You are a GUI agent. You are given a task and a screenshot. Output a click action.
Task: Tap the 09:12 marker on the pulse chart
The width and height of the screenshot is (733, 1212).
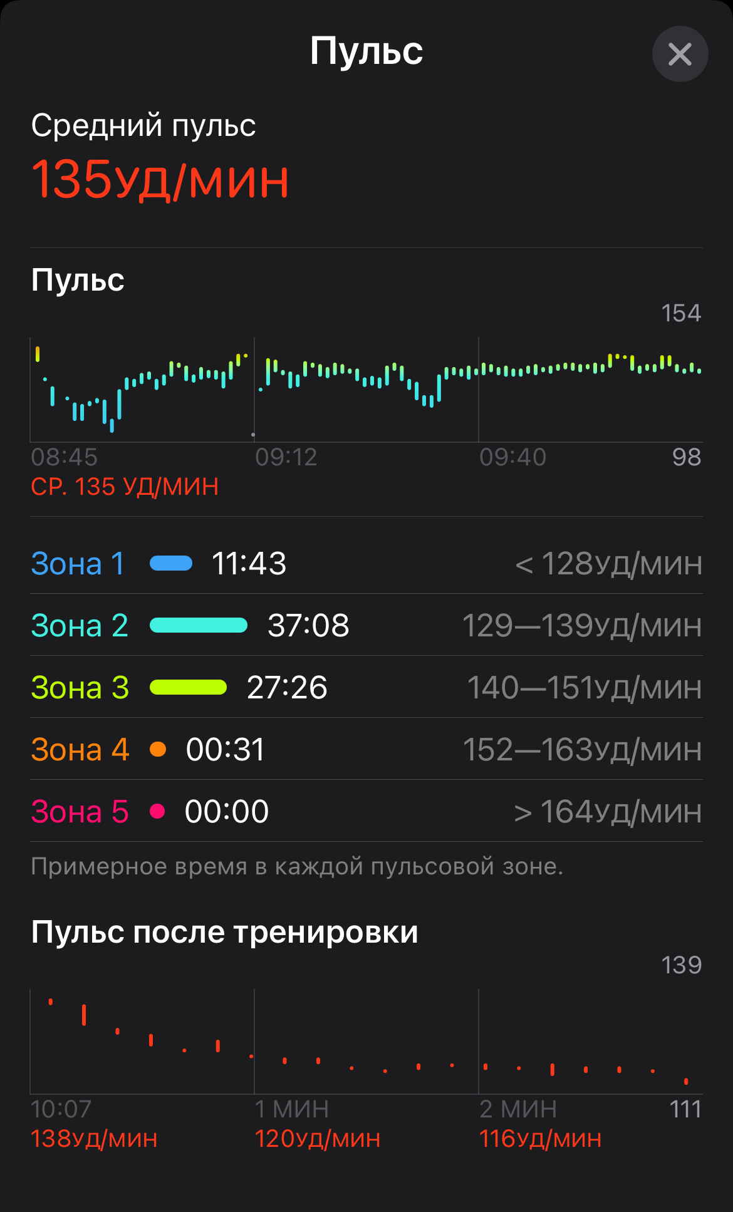pyautogui.click(x=286, y=457)
